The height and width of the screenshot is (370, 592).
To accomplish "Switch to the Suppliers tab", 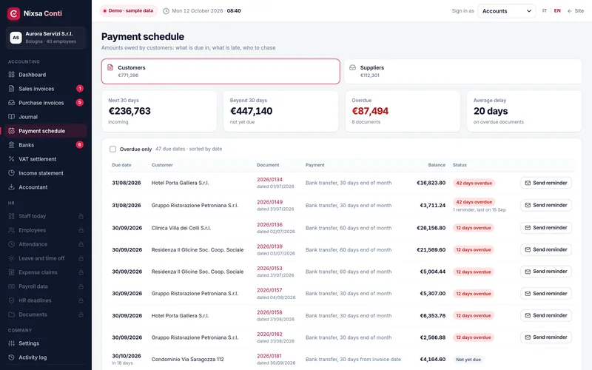I will click(x=463, y=71).
